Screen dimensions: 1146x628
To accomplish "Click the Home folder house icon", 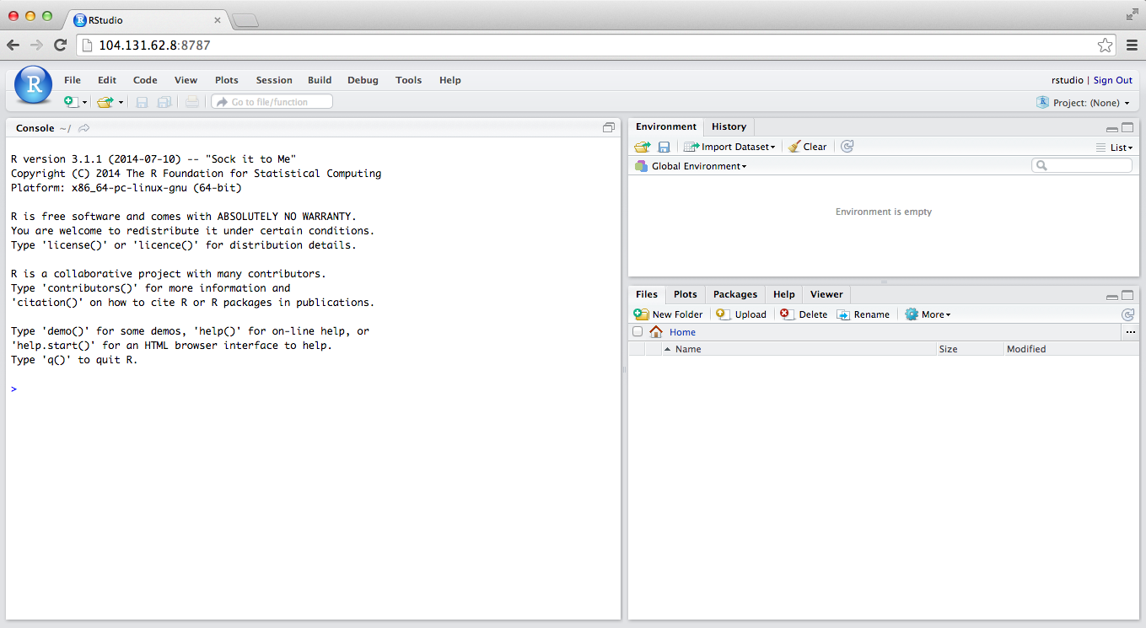I will [656, 332].
